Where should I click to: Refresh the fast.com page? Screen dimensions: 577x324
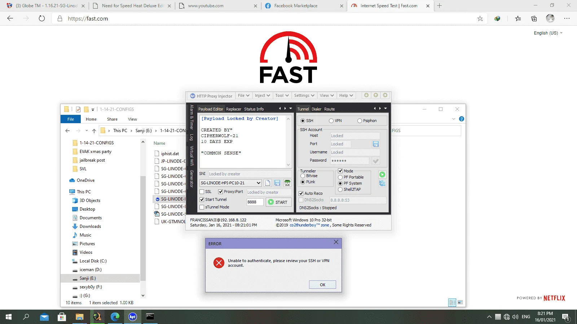pyautogui.click(x=42, y=18)
